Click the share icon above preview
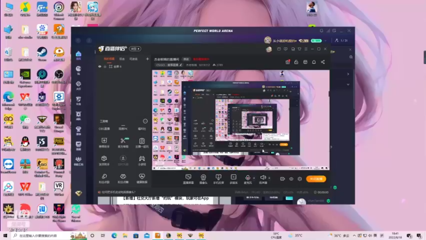This screenshot has height=240, width=426. click(323, 62)
